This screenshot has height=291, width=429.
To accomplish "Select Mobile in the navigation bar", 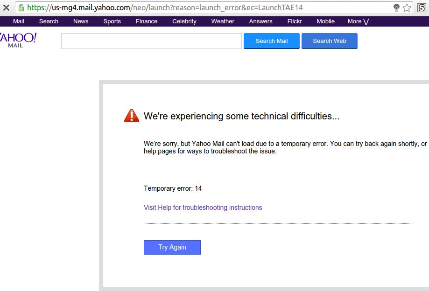I will pos(325,21).
